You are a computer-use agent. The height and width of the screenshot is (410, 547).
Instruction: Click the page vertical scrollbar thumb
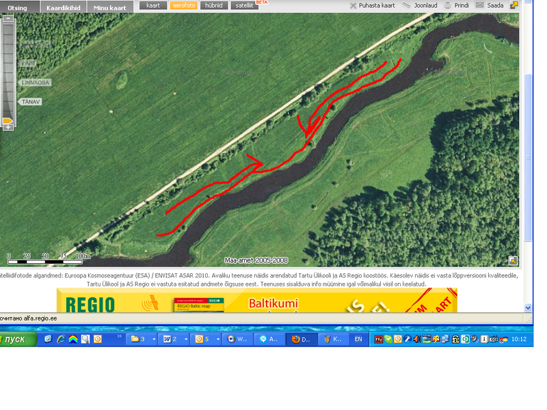[528, 158]
